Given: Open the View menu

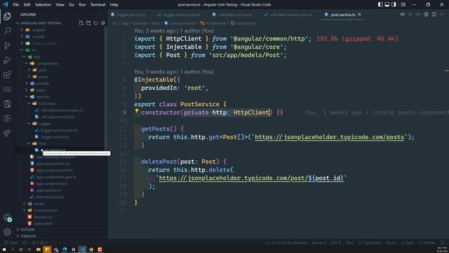Looking at the screenshot, I should [60, 5].
